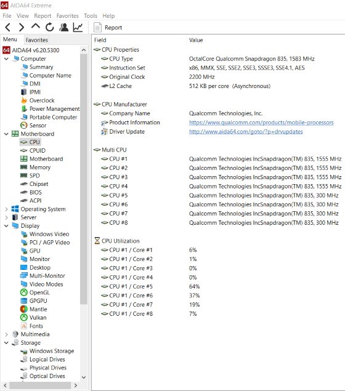This screenshot has width=345, height=391.
Task: Open the Fonts icon in Display
Action: 23,326
